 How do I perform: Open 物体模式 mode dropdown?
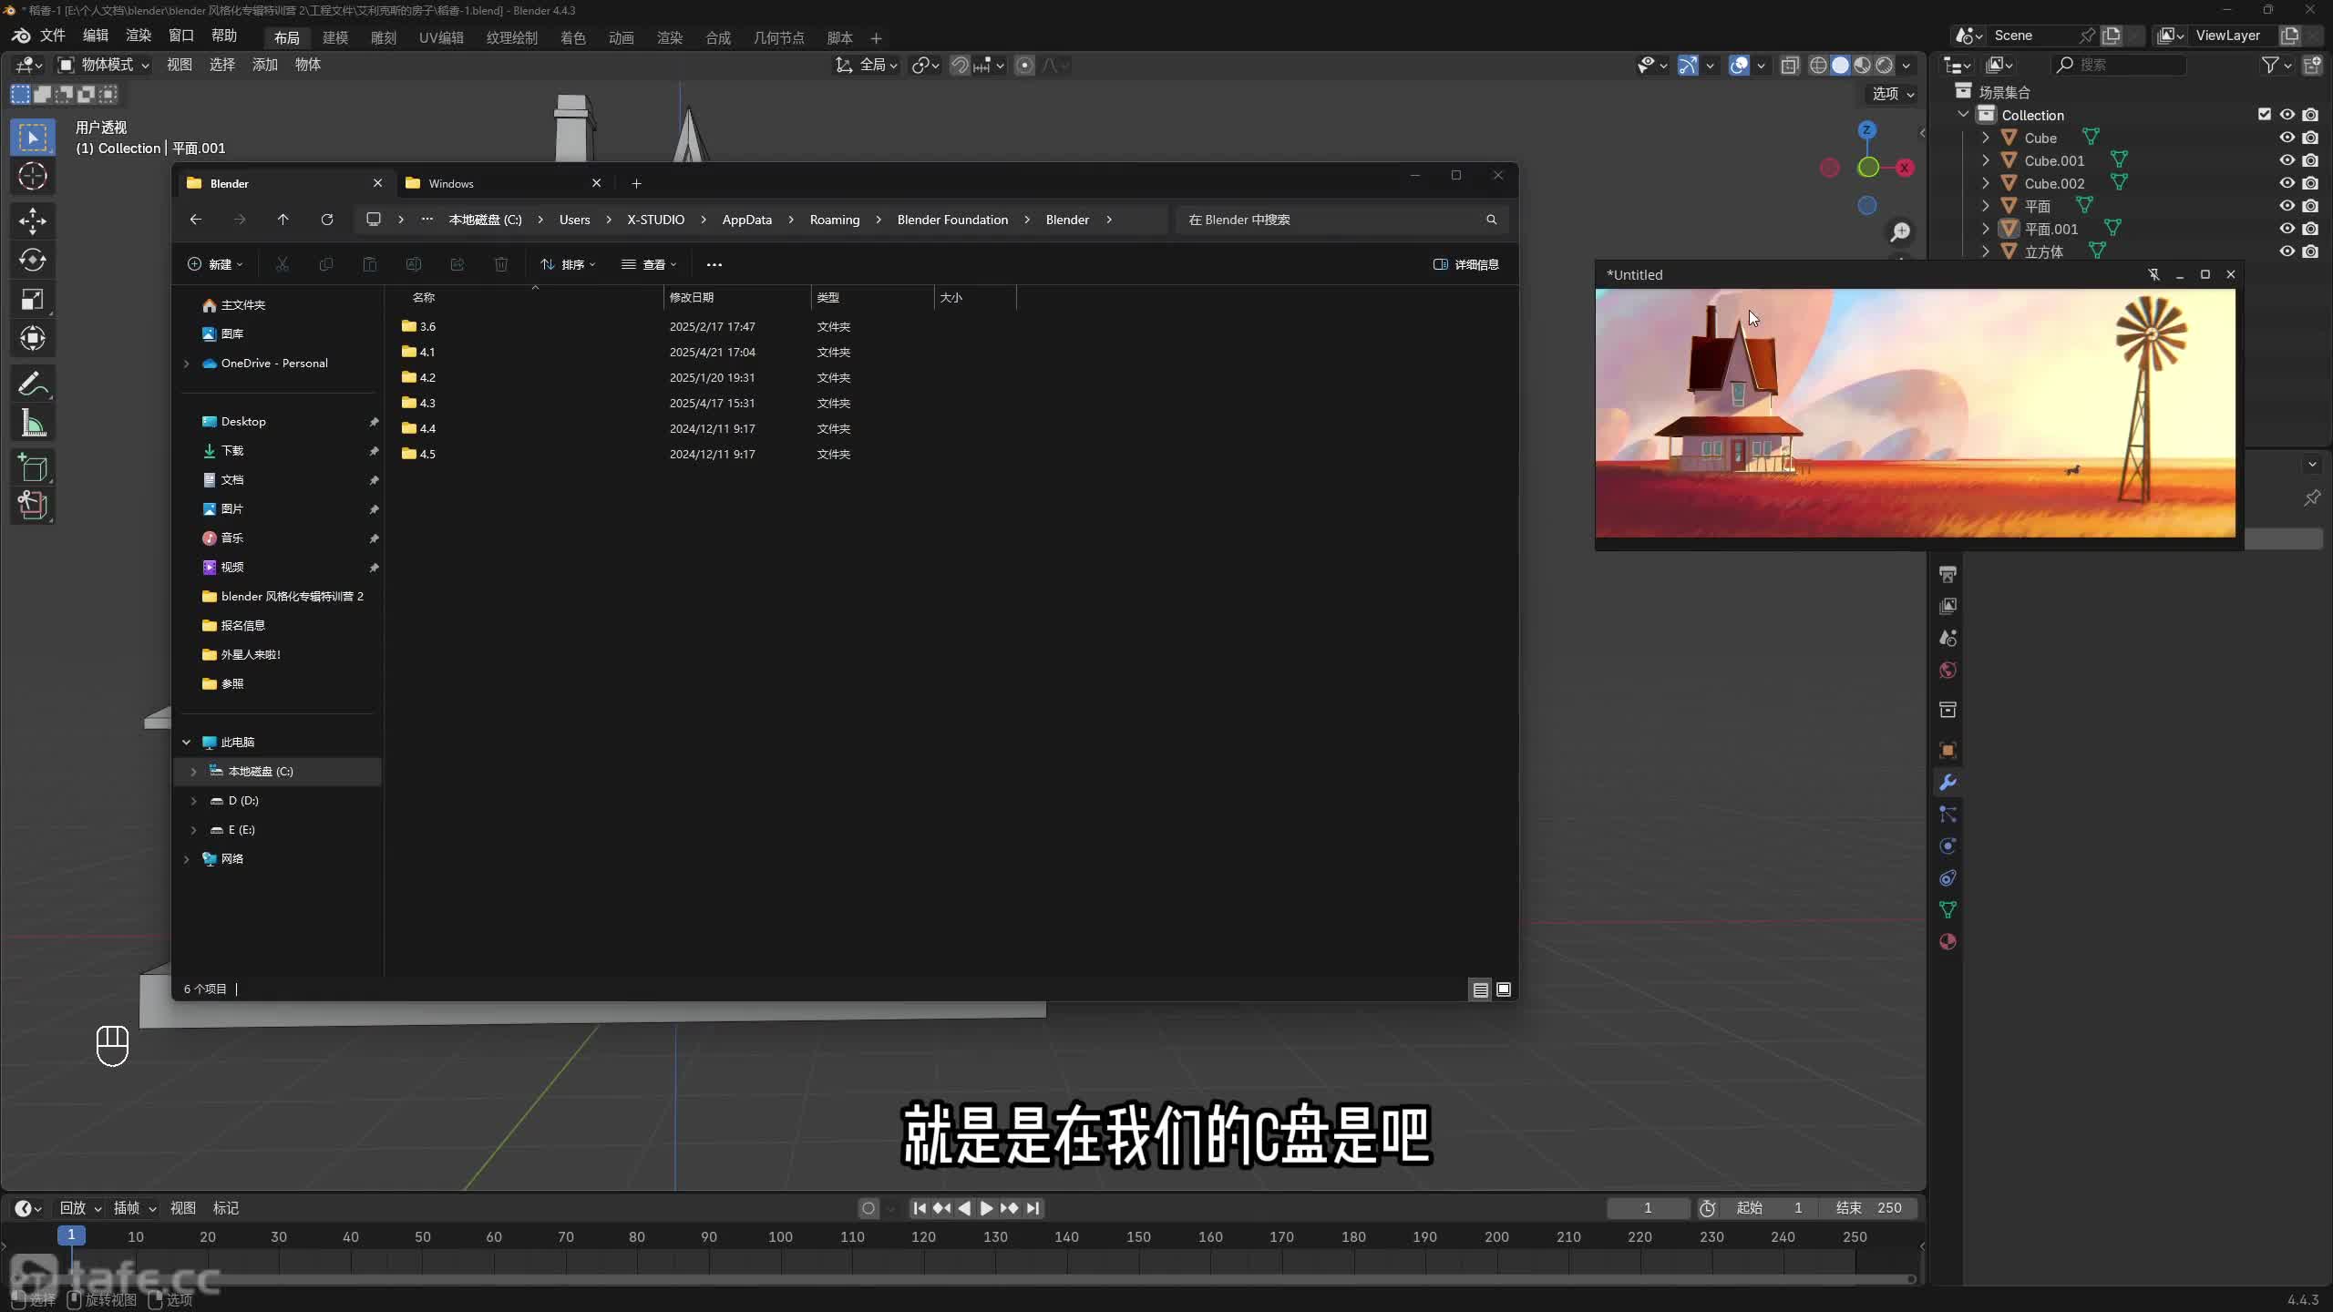(x=103, y=65)
